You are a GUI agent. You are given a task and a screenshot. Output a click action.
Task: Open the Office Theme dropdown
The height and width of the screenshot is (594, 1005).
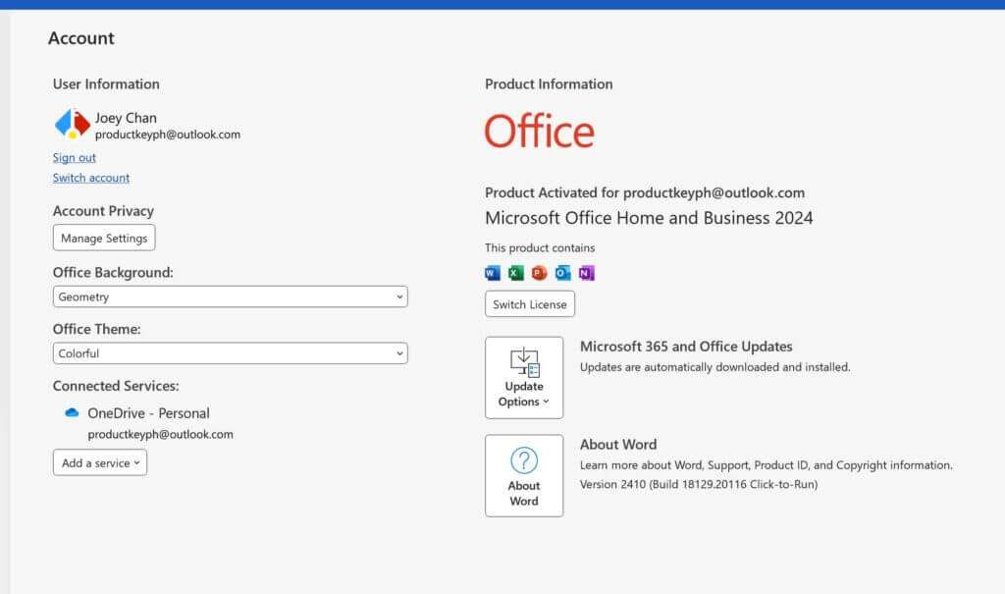(x=230, y=352)
